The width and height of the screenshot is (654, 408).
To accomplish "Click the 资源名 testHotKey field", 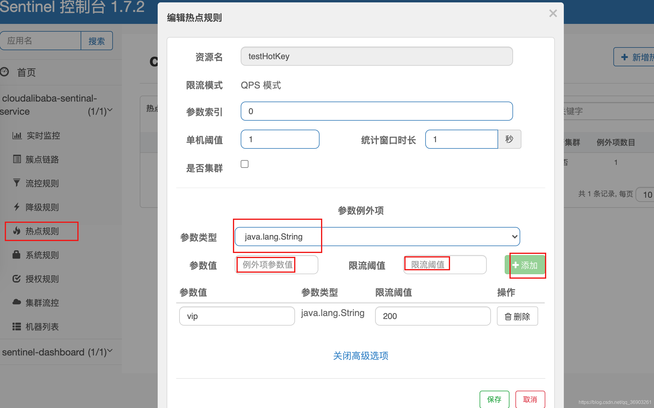I will pyautogui.click(x=377, y=56).
